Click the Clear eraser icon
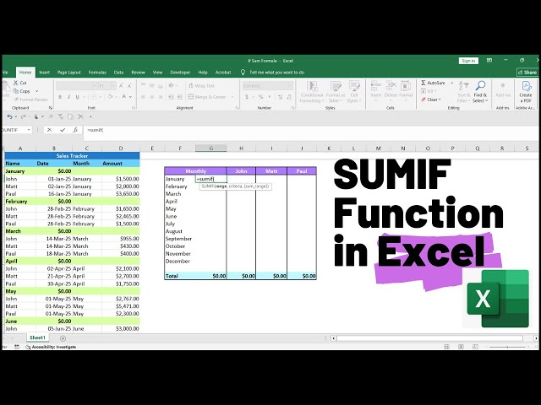The width and height of the screenshot is (541, 405). (424, 100)
